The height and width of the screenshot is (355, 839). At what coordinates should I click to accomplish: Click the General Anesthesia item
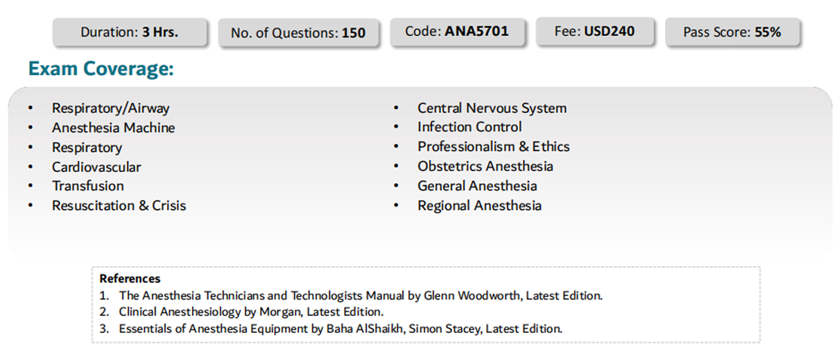pyautogui.click(x=477, y=186)
